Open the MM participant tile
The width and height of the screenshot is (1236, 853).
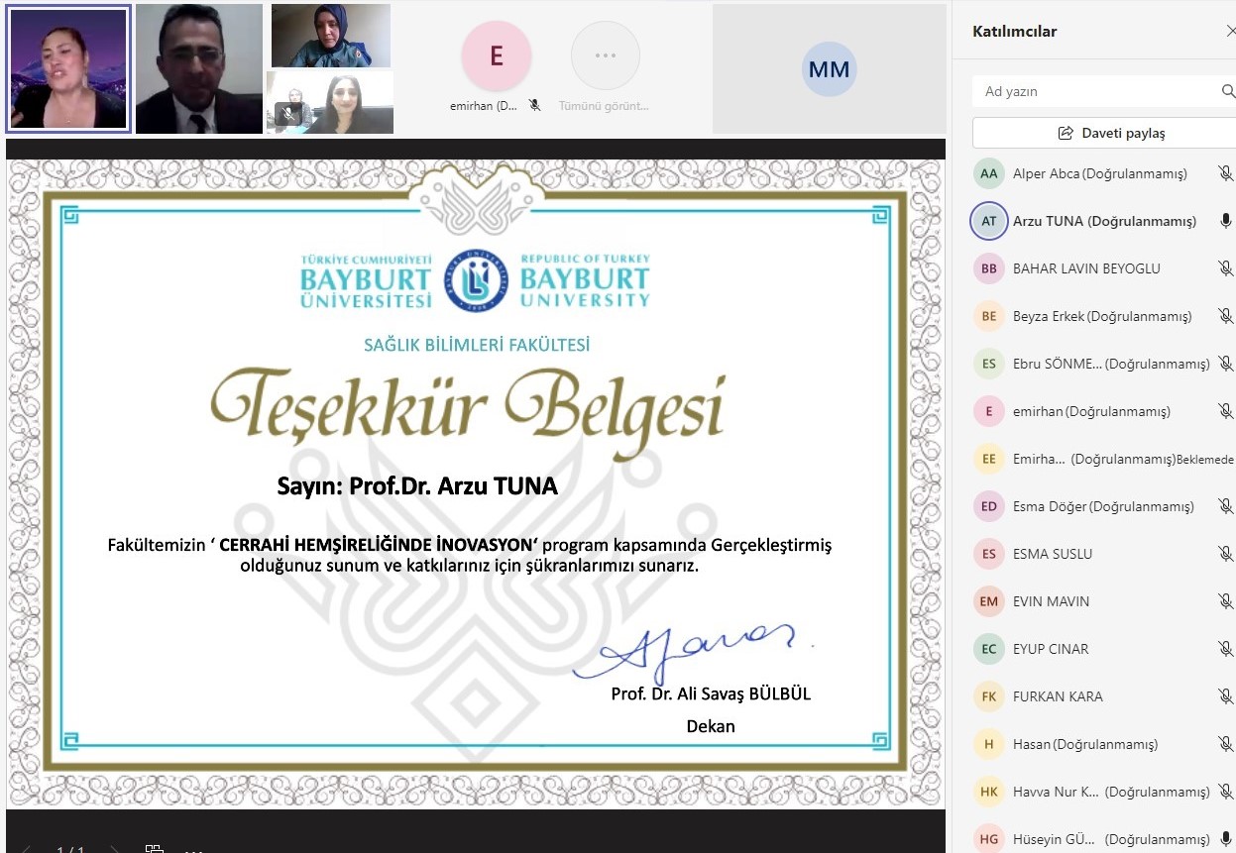click(x=829, y=68)
